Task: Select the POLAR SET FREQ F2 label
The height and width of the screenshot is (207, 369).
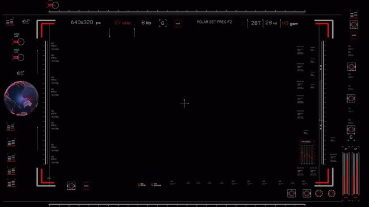Action: tap(214, 22)
